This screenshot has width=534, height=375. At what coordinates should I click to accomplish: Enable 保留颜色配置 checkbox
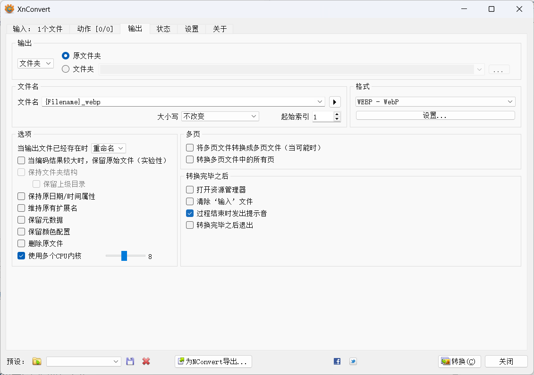tap(21, 232)
